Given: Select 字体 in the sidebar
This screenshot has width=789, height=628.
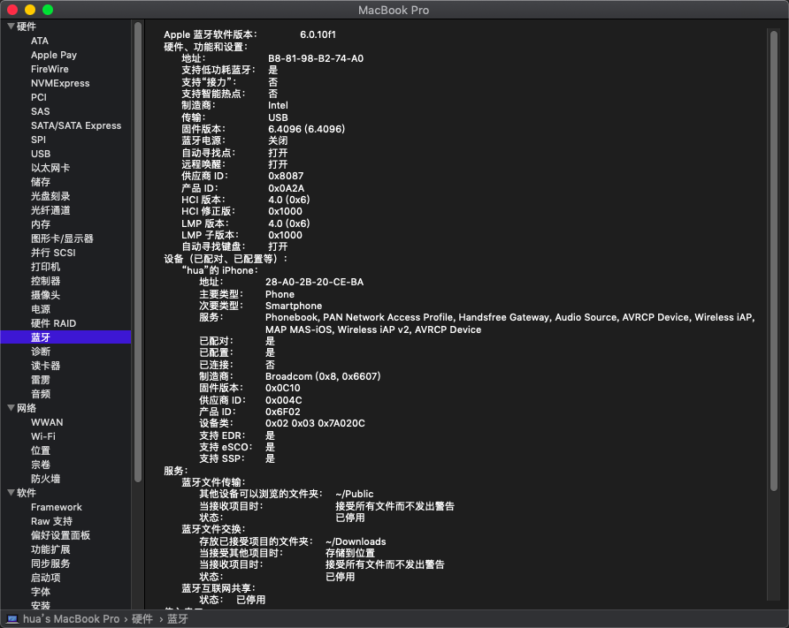Looking at the screenshot, I should click(x=41, y=591).
